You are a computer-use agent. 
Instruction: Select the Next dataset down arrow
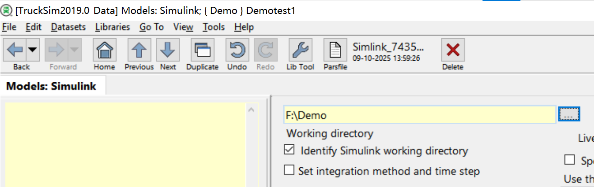pos(168,50)
